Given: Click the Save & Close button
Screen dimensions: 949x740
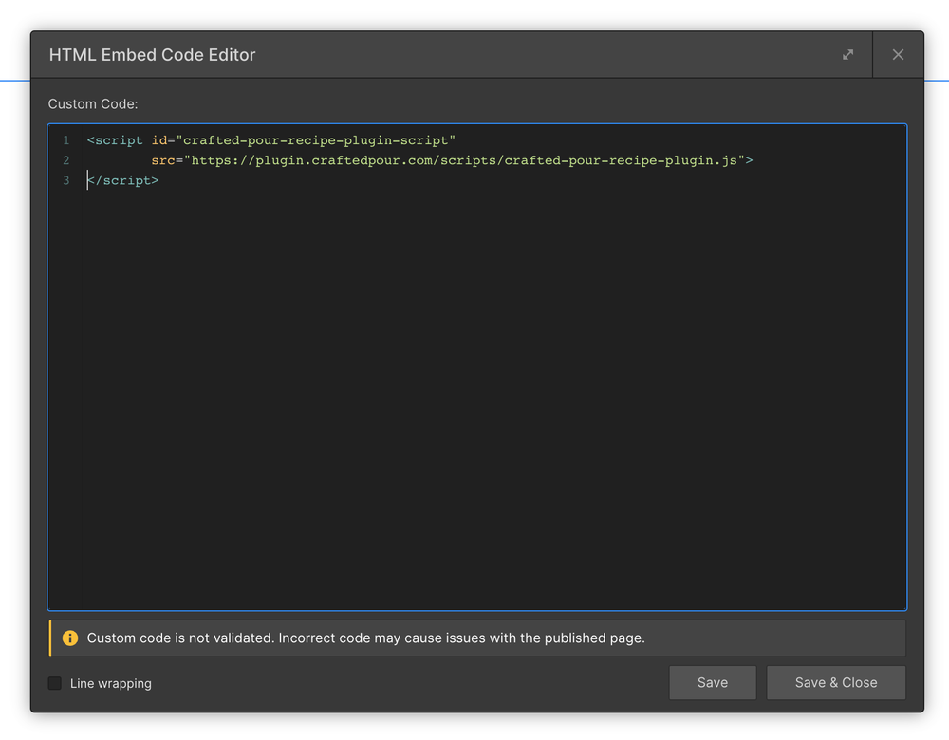Looking at the screenshot, I should (x=836, y=682).
